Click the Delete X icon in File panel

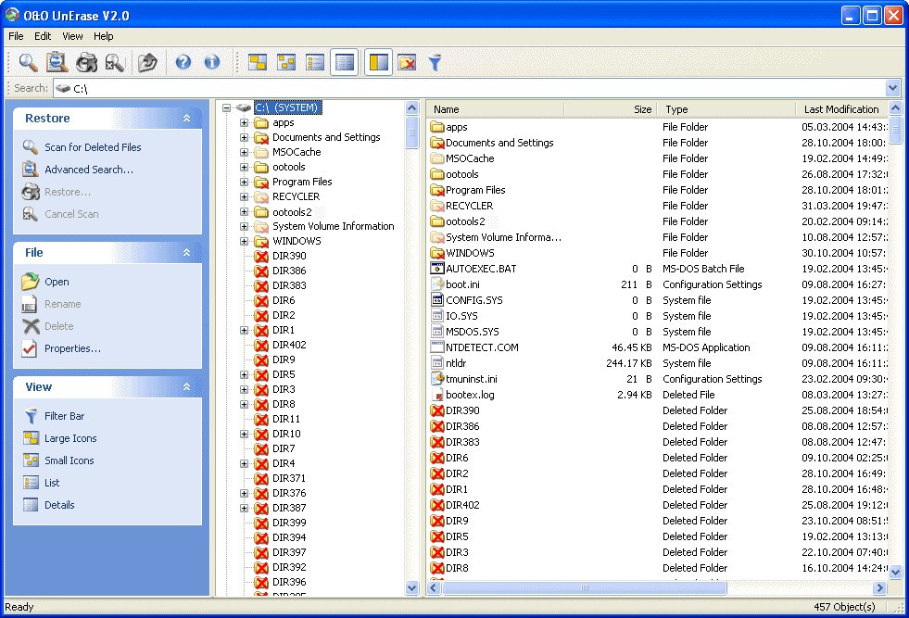[x=31, y=326]
